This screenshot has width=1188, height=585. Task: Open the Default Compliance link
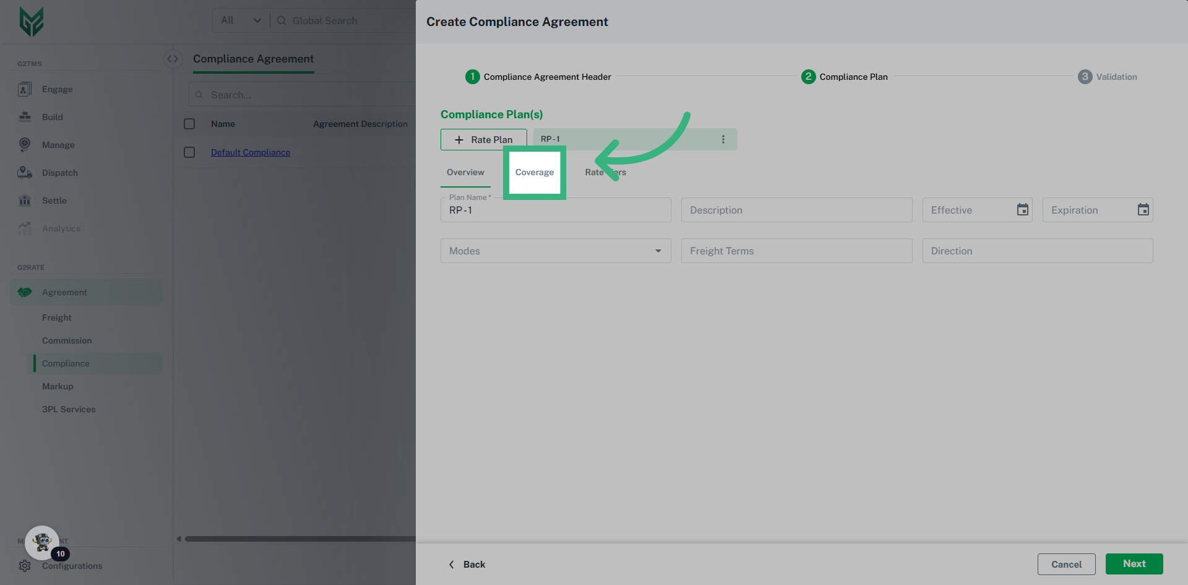tap(250, 152)
